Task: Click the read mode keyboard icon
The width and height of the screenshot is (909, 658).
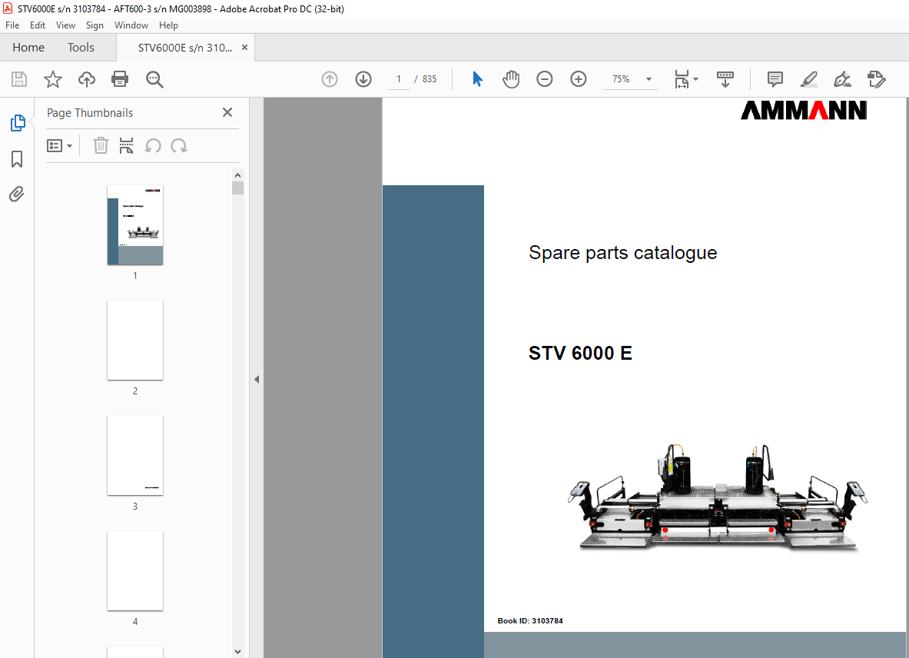Action: click(725, 79)
